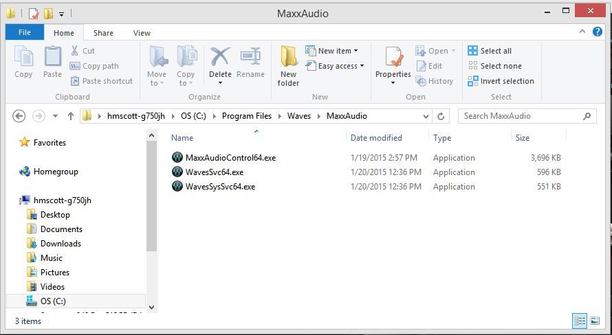
Task: Refresh the MaxxAudio folder view
Action: (441, 116)
